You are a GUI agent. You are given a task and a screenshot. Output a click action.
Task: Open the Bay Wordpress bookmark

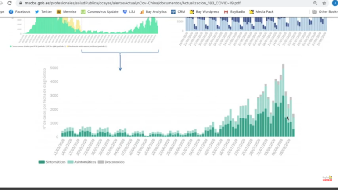(204, 12)
